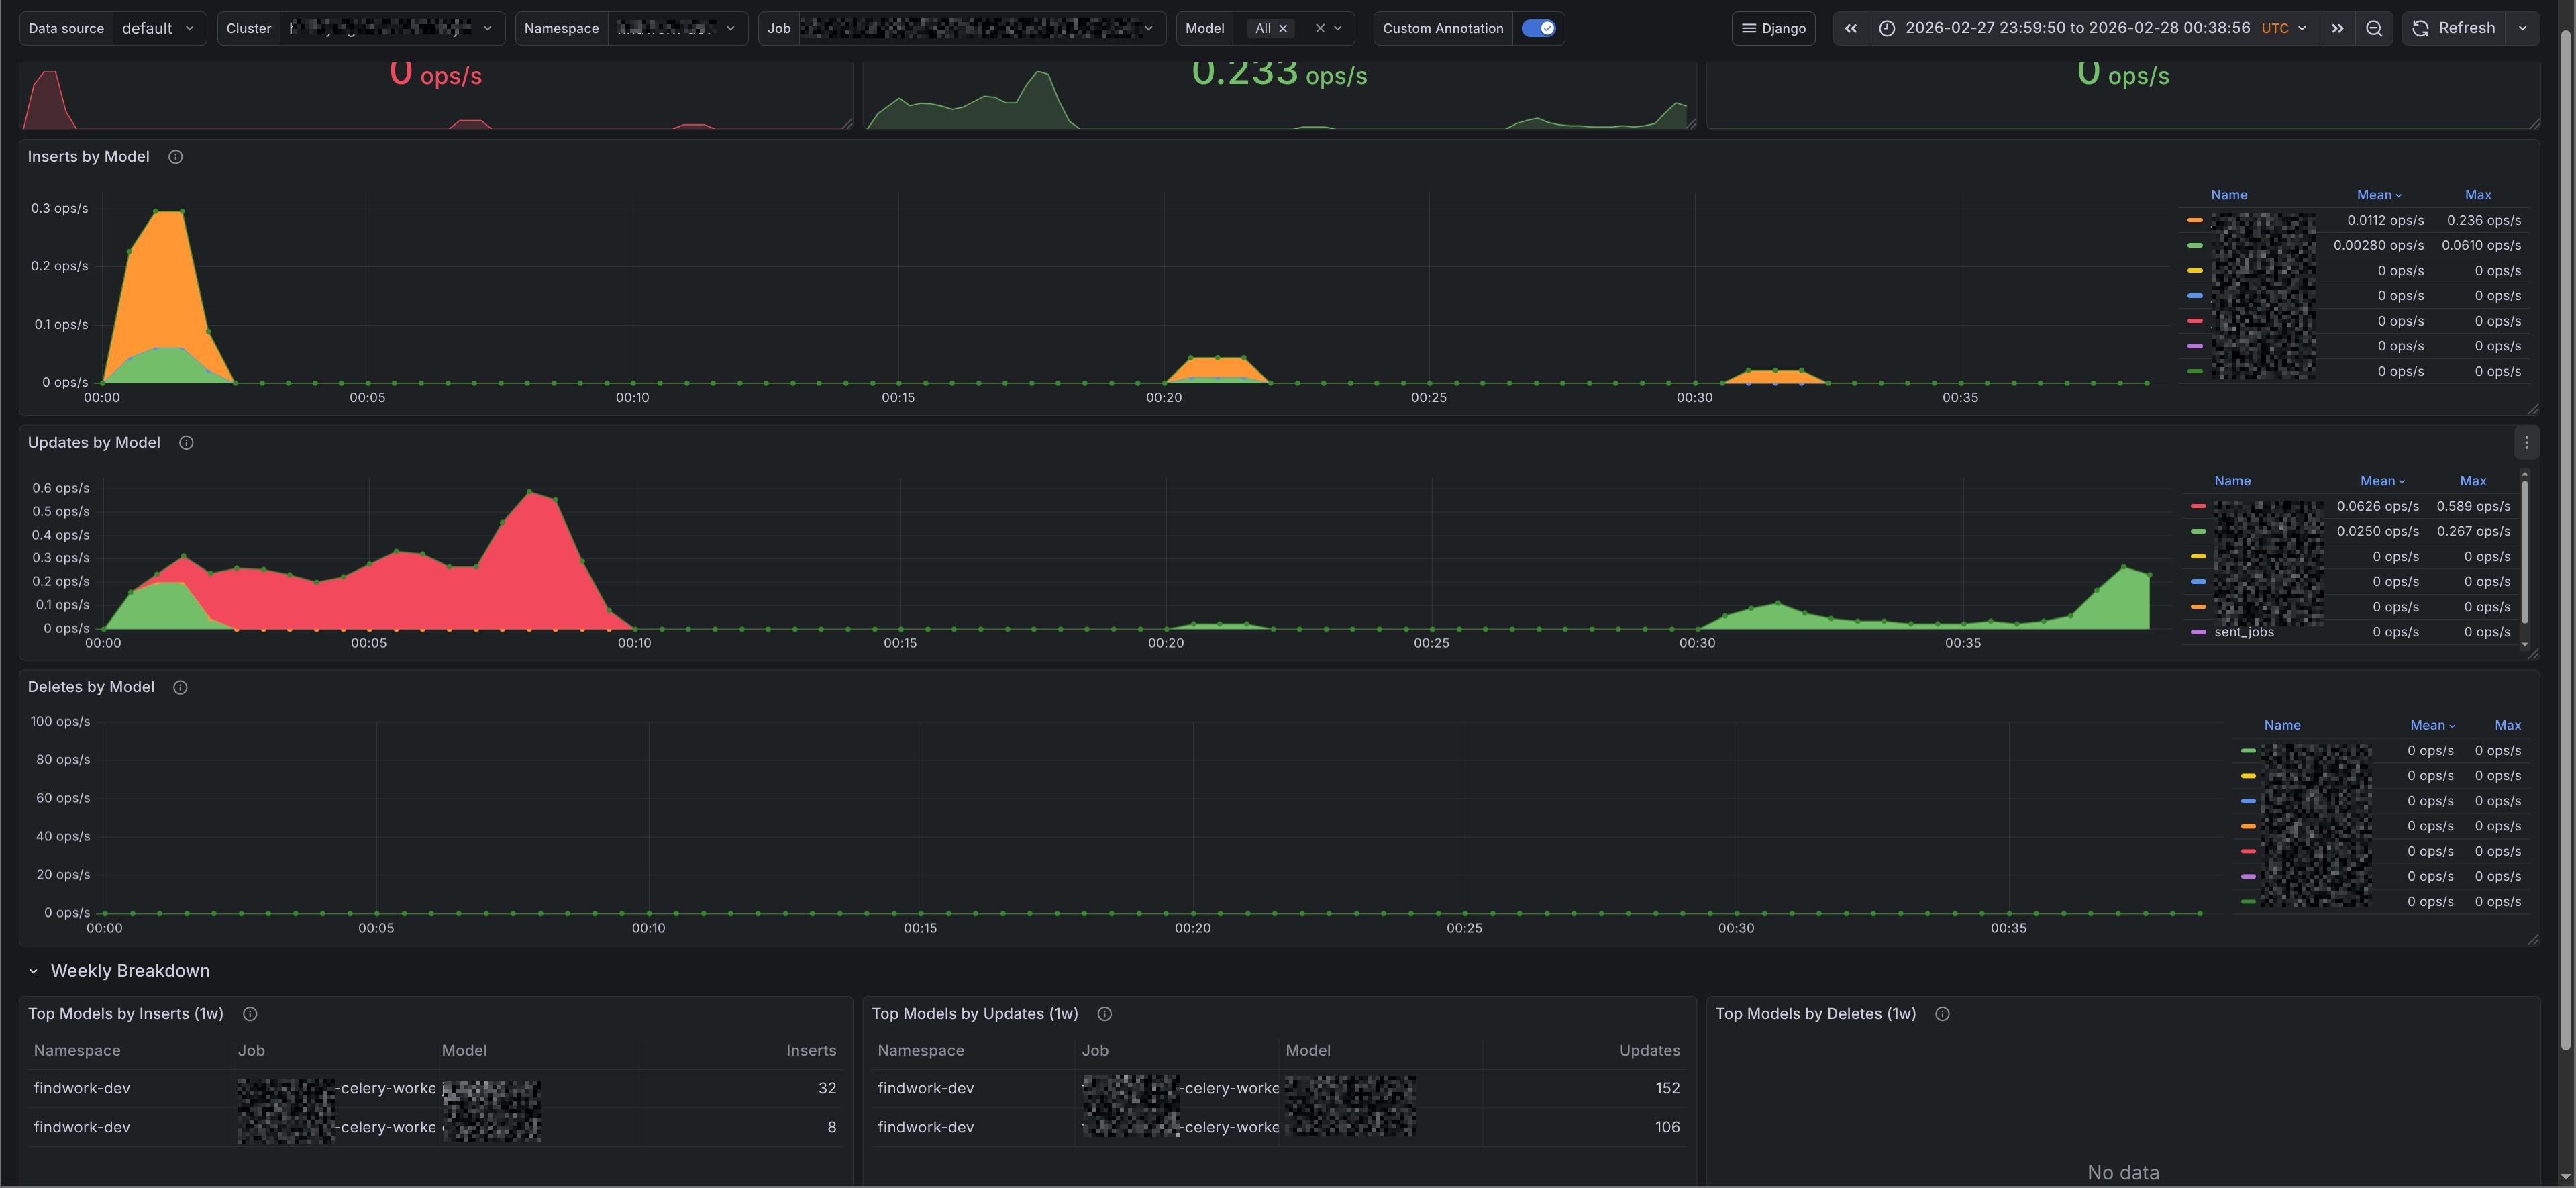Toggle the Custom Annotation switch

tap(1538, 28)
